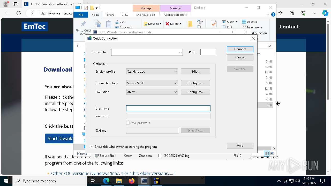Click the Edge browser refresh button

[19, 13]
